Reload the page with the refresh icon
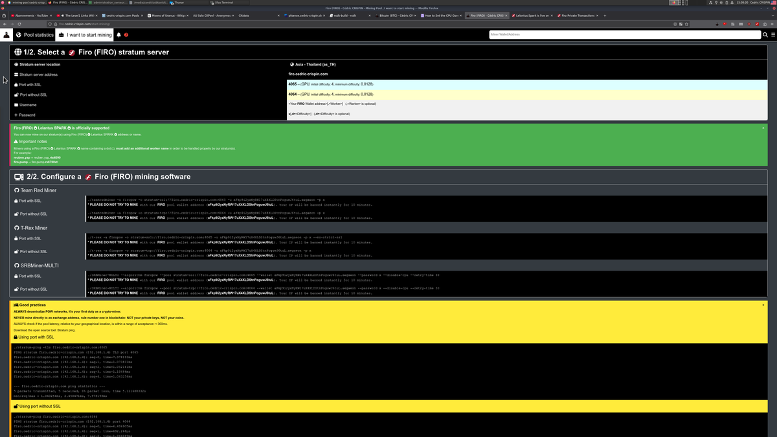The height and width of the screenshot is (437, 777). [19, 24]
